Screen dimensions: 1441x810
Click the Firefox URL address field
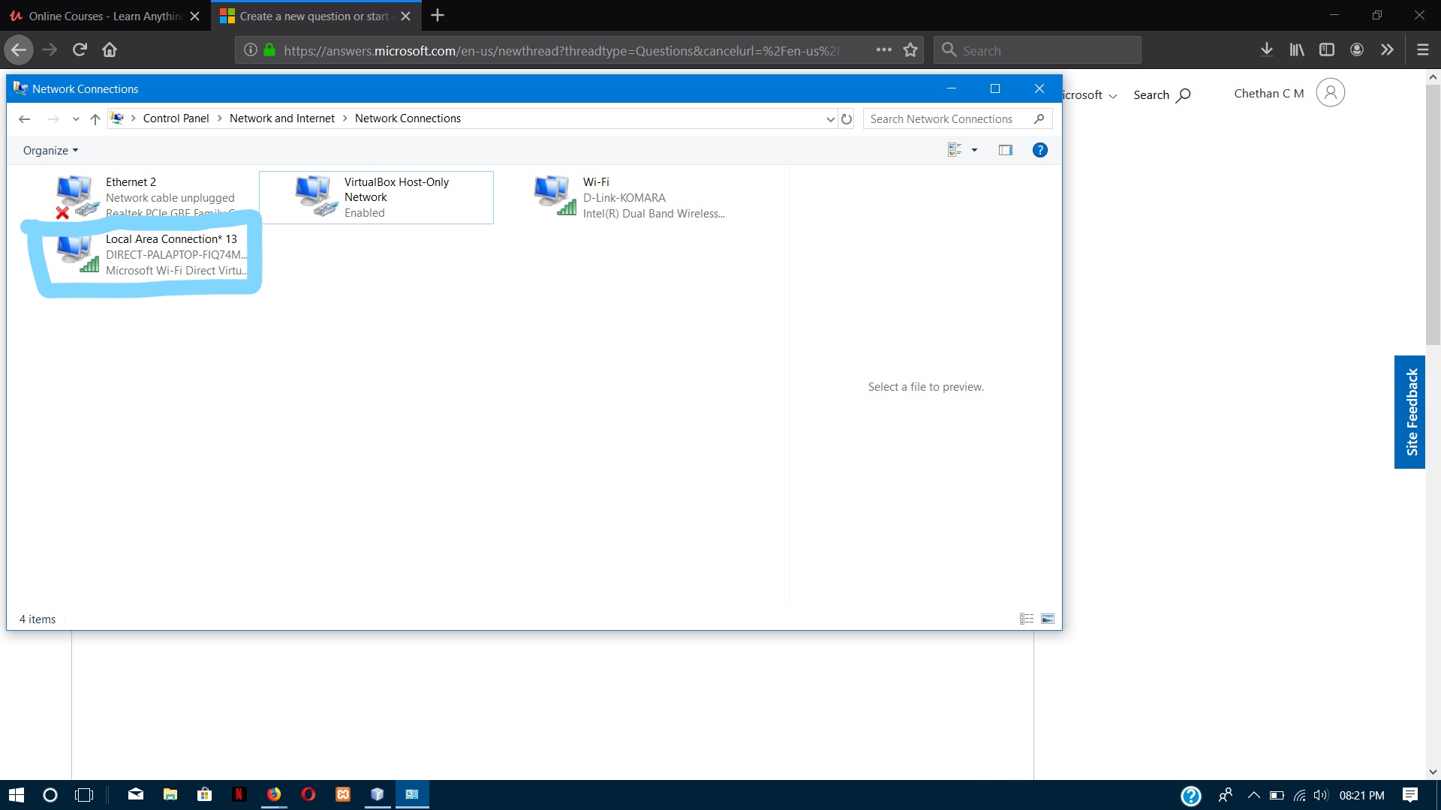[x=563, y=50]
